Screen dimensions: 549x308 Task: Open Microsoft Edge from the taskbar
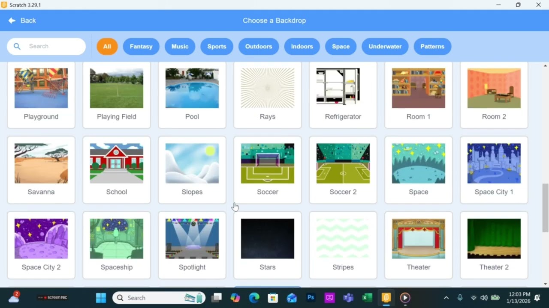tap(254, 298)
